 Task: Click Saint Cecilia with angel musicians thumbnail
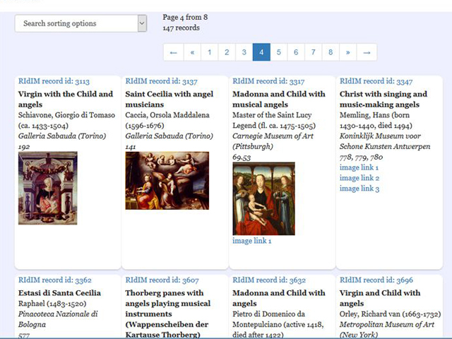167,180
